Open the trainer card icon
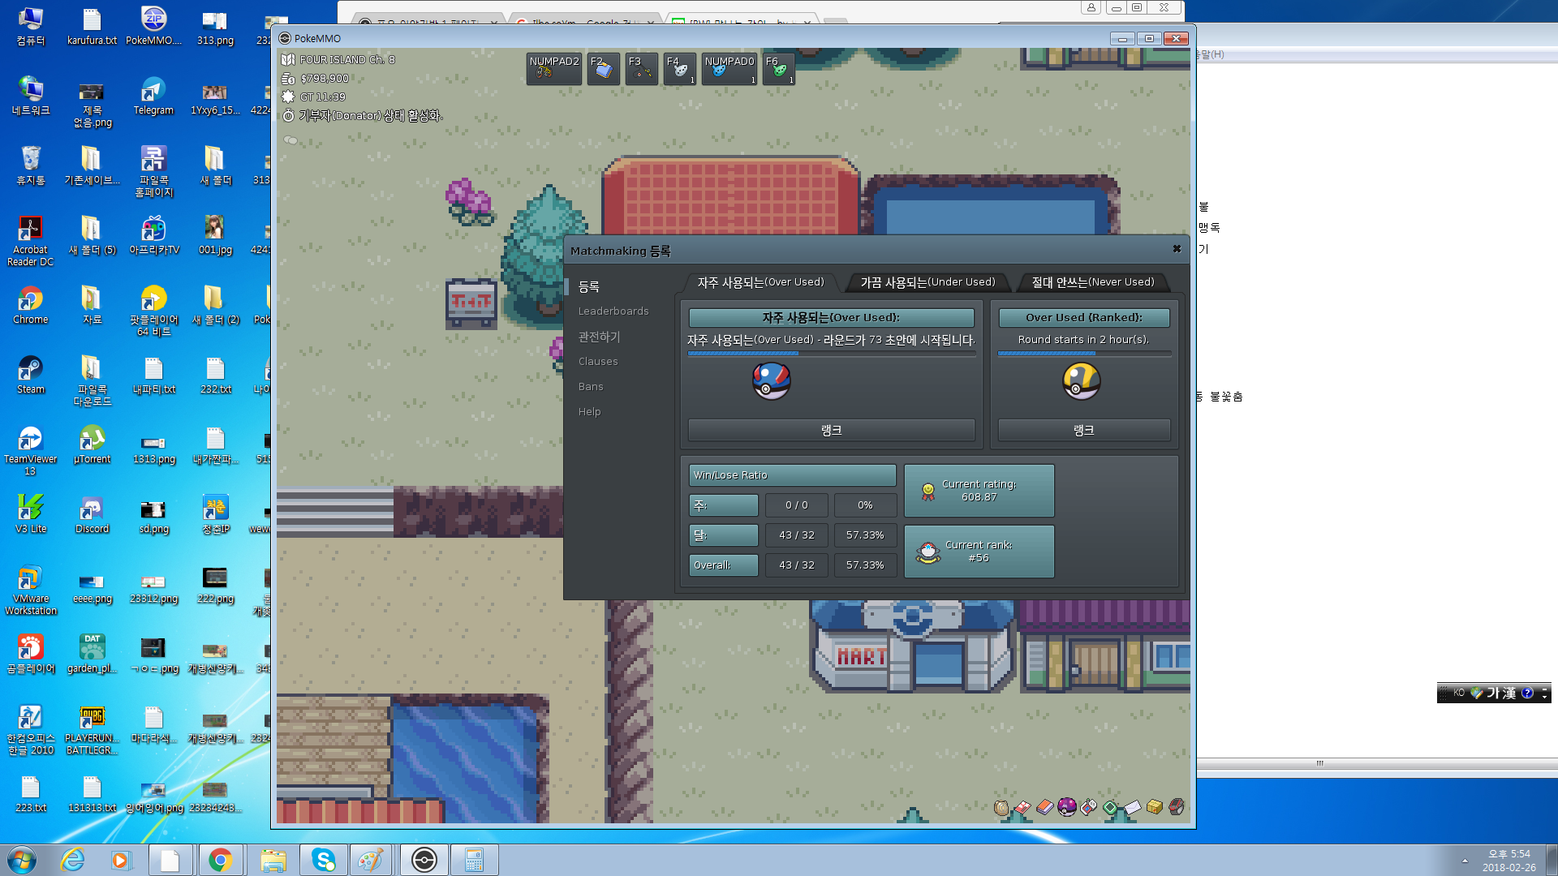The width and height of the screenshot is (1558, 876). tap(1023, 807)
